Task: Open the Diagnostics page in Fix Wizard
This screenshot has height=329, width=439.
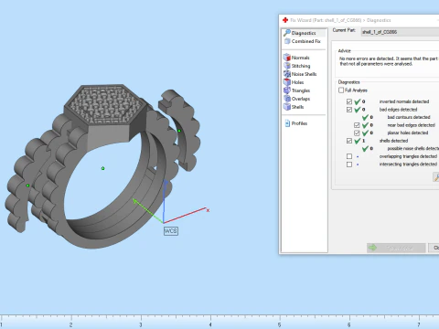Action: (304, 33)
